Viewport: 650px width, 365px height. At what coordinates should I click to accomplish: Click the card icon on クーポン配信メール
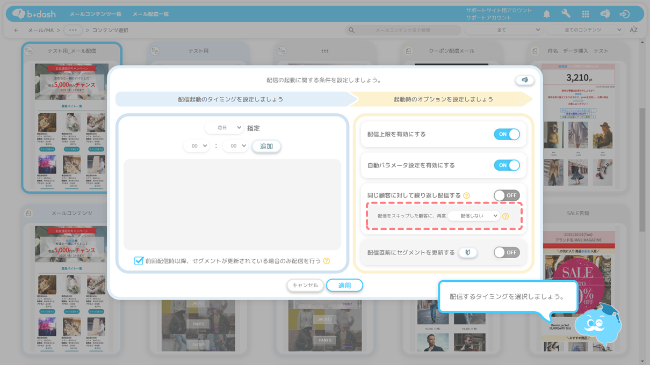pos(408,51)
